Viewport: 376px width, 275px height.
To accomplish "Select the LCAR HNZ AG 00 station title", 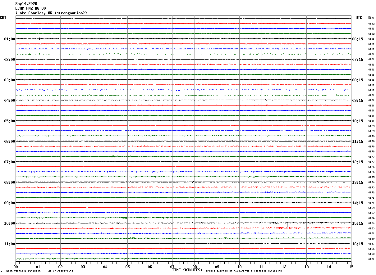I will [x=30, y=8].
